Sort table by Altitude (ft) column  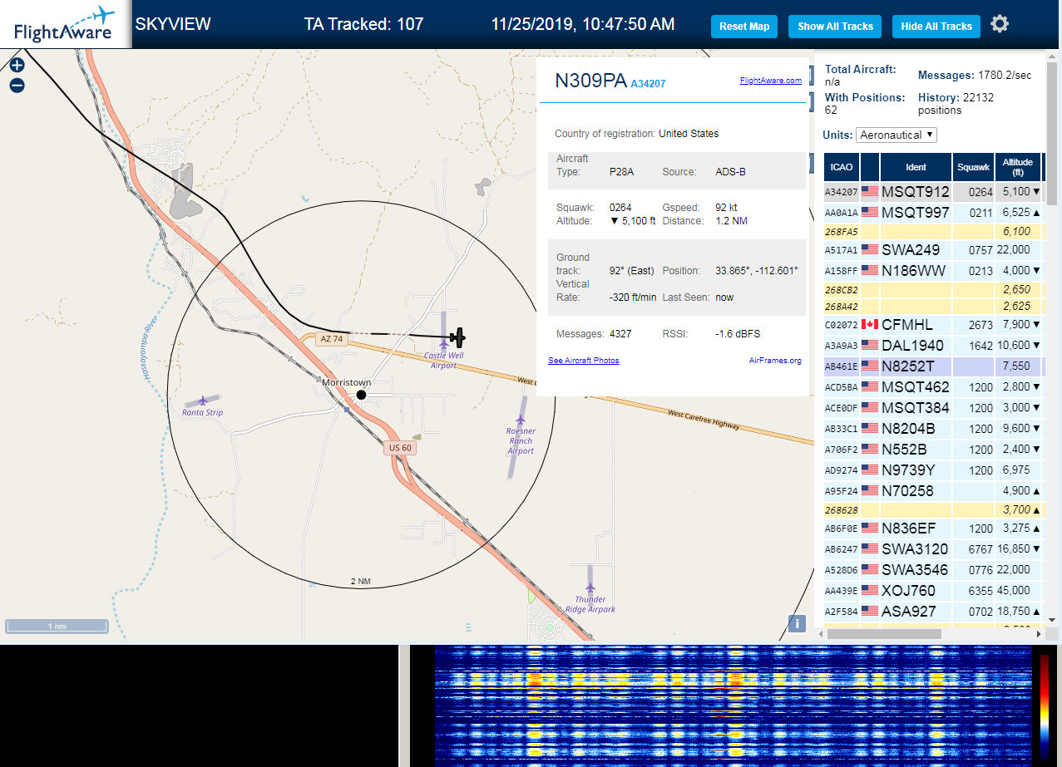(x=1018, y=167)
